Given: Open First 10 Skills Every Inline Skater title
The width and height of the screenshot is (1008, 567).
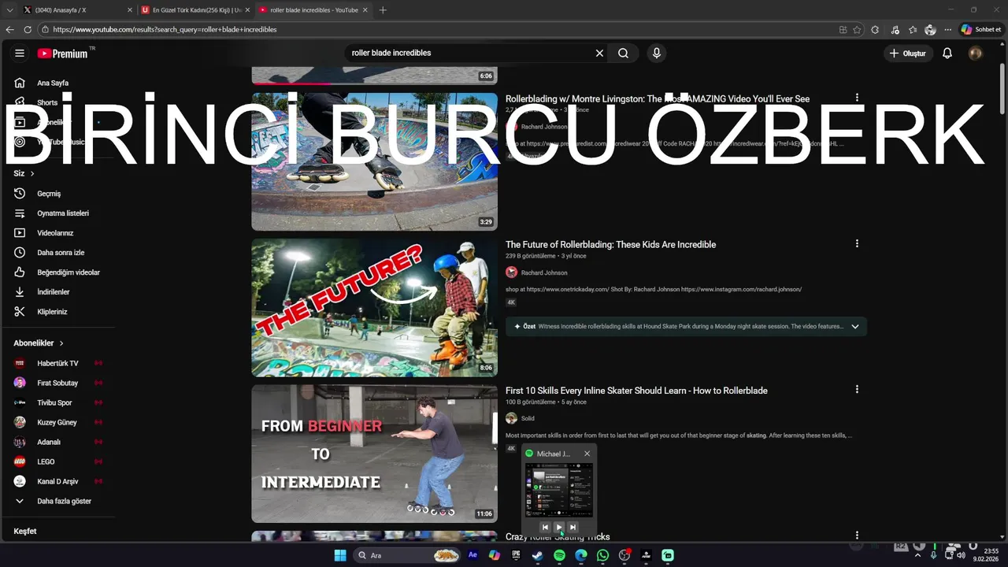Looking at the screenshot, I should pos(636,390).
